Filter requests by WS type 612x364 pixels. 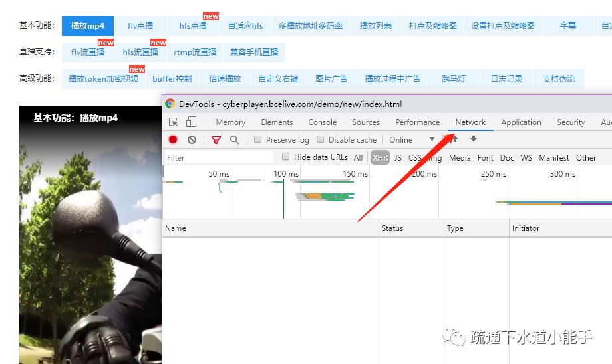click(x=526, y=157)
